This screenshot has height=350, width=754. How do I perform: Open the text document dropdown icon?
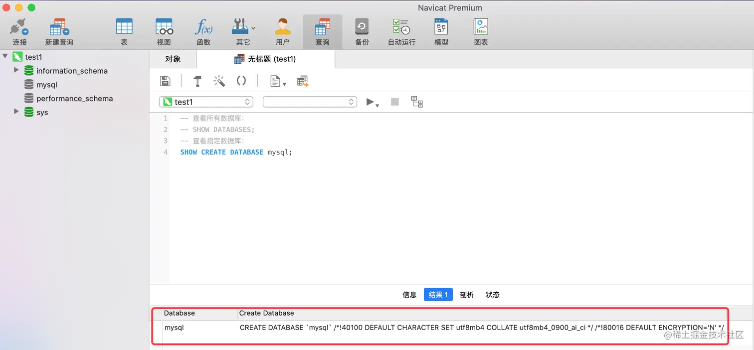point(278,81)
